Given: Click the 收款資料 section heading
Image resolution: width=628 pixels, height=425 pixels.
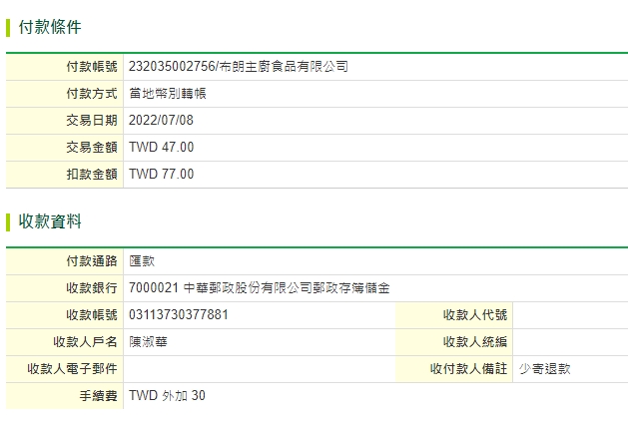Looking at the screenshot, I should (50, 221).
